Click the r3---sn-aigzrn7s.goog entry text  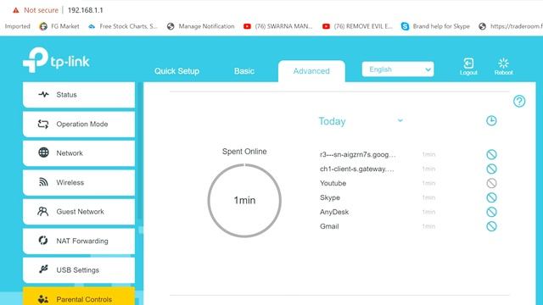tap(358, 154)
